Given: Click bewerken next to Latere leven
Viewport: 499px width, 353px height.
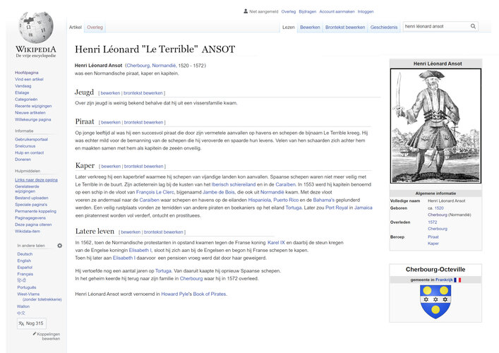Looking at the screenshot, I should click(x=131, y=232).
